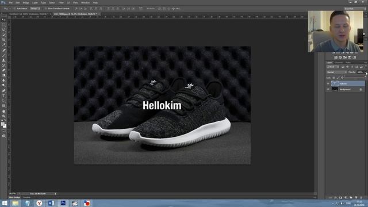
Task: Add Invert adjustment from Adjustments panel
Action: point(336,57)
